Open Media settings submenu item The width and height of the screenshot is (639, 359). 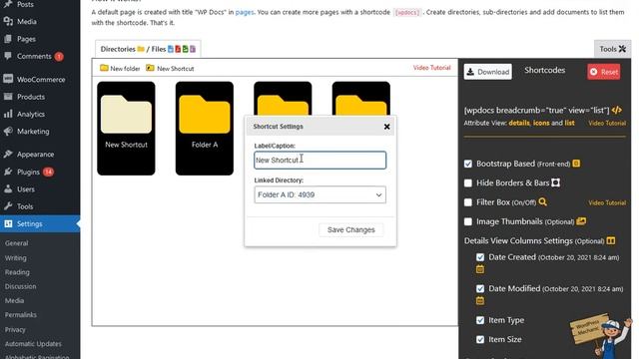click(x=14, y=300)
